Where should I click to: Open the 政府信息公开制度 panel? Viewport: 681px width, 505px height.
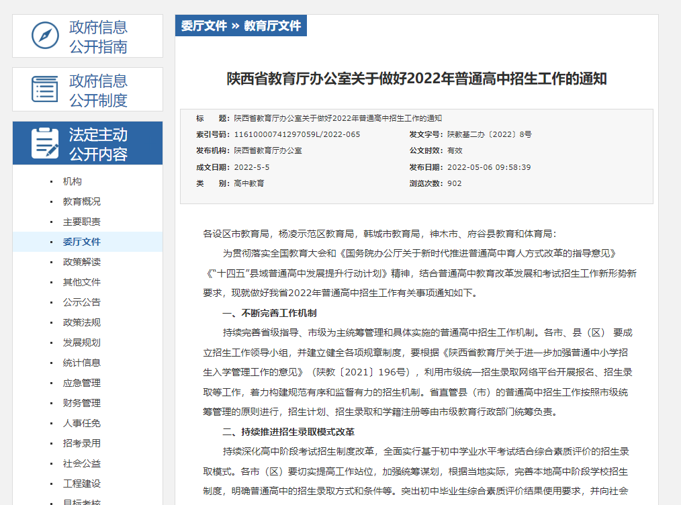tap(99, 89)
